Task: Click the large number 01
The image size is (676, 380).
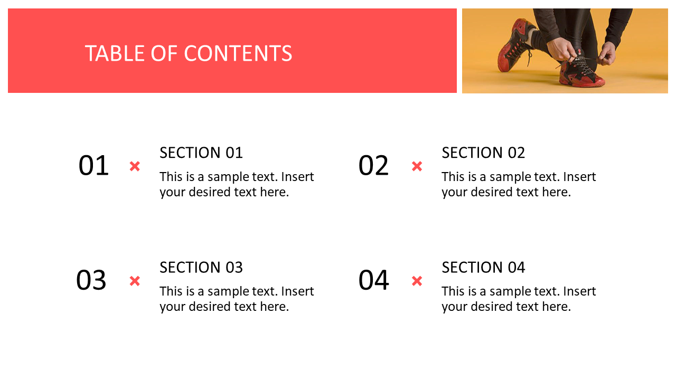Action: click(x=93, y=166)
